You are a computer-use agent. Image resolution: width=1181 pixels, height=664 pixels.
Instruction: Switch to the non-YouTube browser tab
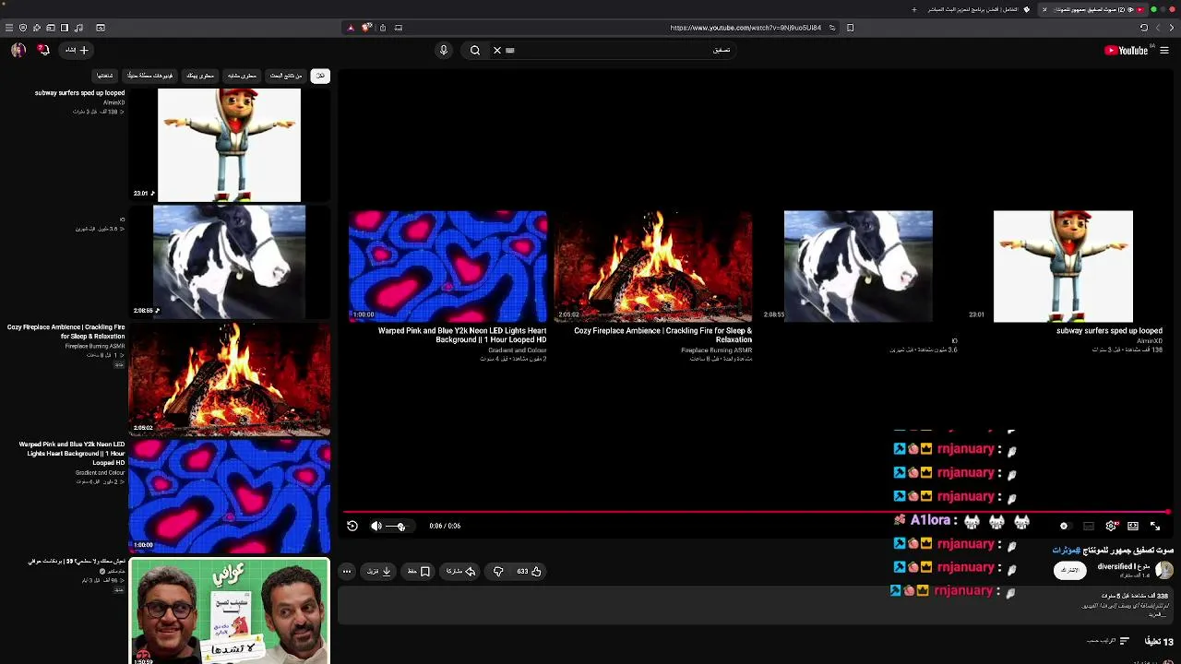[x=978, y=9]
